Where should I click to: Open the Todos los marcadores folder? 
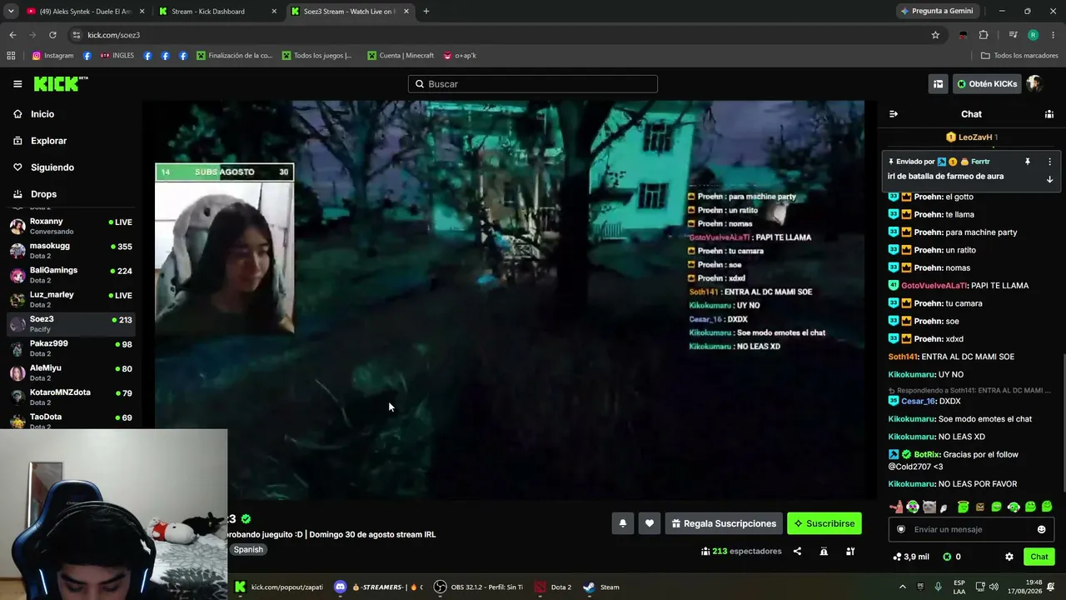[1019, 56]
